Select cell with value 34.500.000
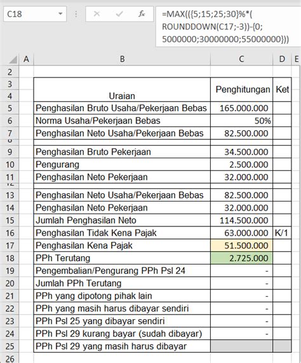Image resolution: width=301 pixels, height=363 pixels. pyautogui.click(x=241, y=152)
